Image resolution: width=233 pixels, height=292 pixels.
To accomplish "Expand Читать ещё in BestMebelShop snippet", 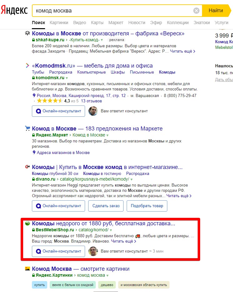I will point(124,241).
